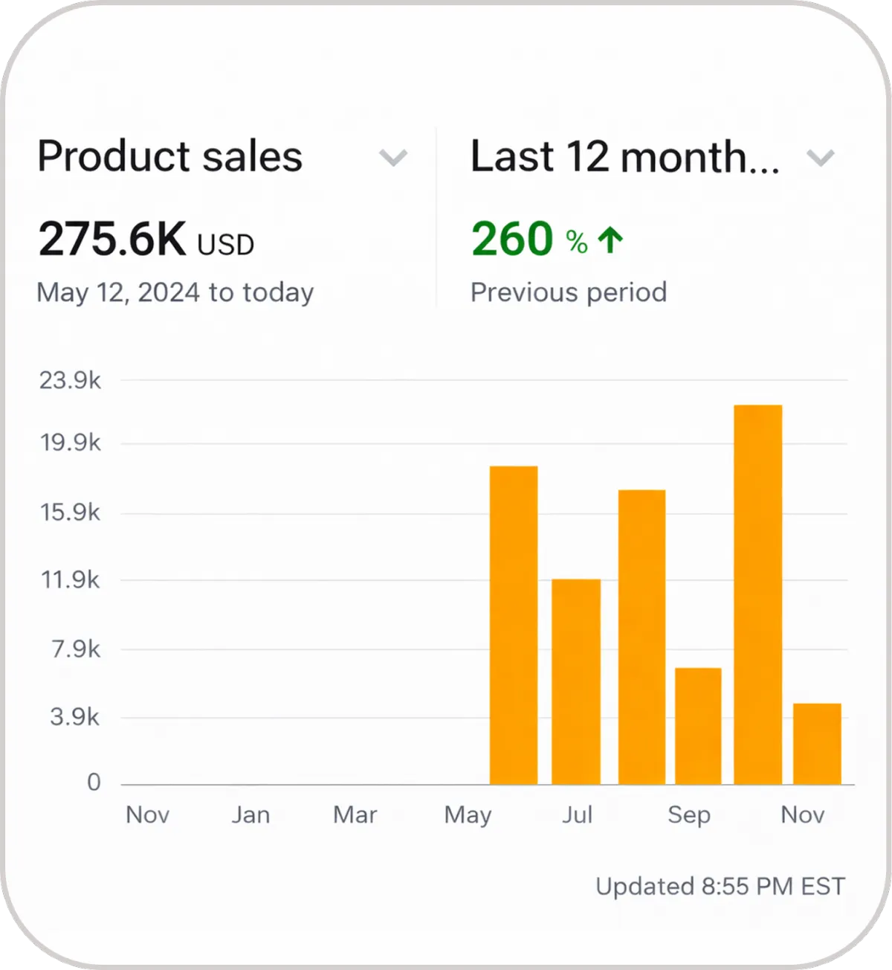Click the chevron next to Last 12 months

point(820,158)
